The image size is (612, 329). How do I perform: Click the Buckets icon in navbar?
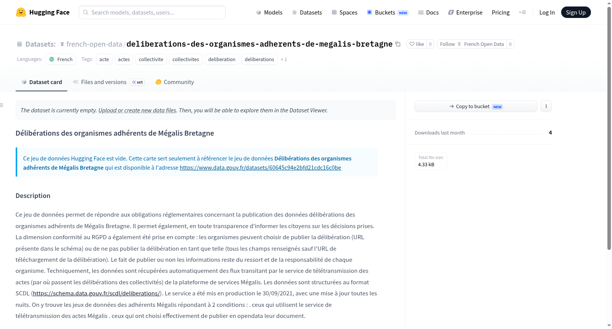(x=369, y=12)
